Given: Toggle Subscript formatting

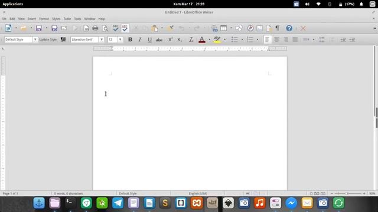Looking at the screenshot, I should [x=180, y=39].
